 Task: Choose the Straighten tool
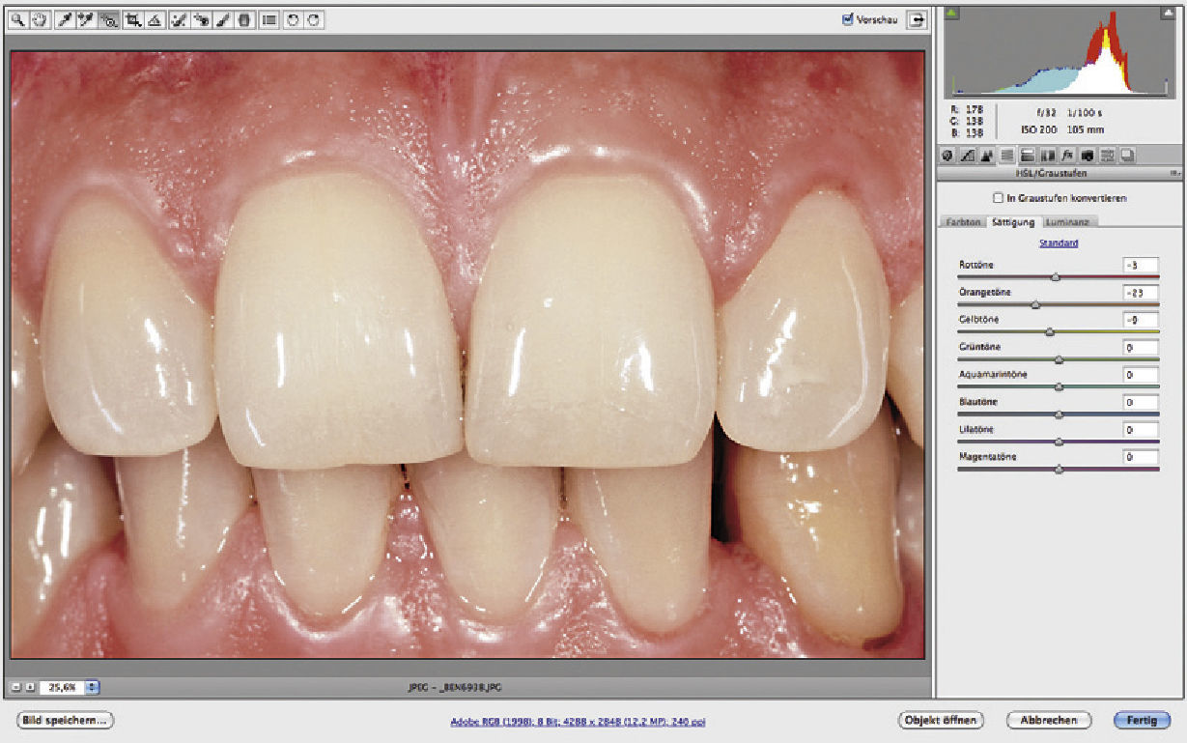tap(155, 19)
